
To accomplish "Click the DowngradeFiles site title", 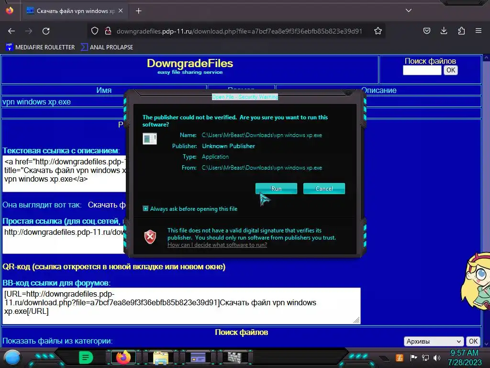I will 190,63.
